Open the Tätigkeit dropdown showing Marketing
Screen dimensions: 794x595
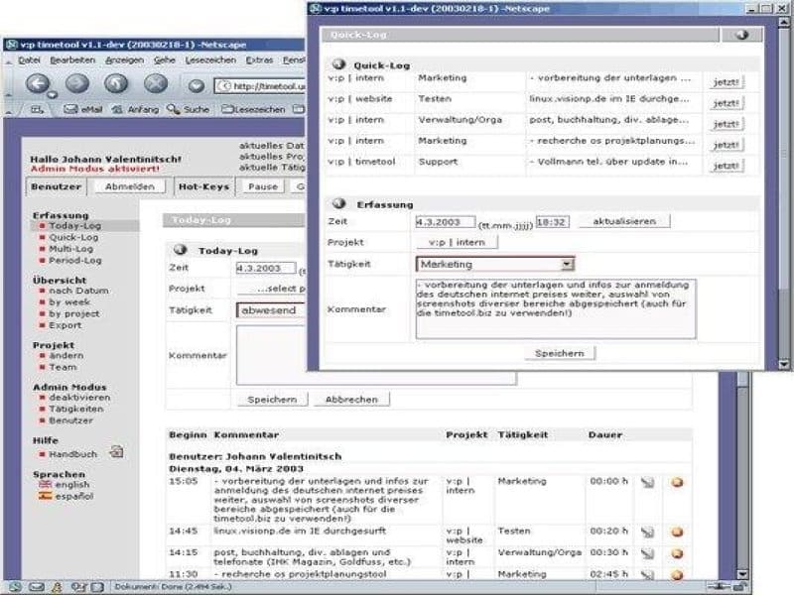click(x=567, y=265)
